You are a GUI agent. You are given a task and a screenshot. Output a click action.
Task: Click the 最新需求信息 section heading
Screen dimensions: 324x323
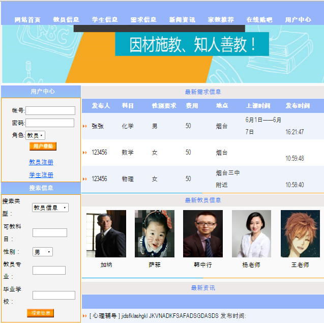click(203, 92)
